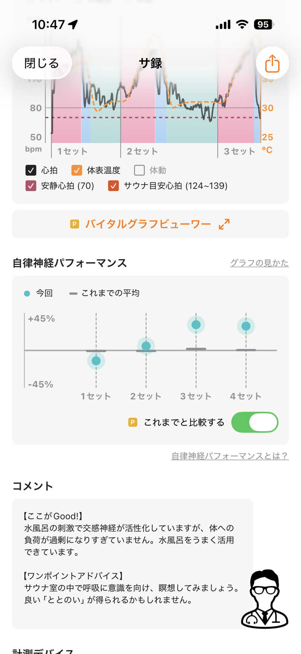Tap the premium P badge next to これまでと比較する
This screenshot has width=301, height=654.
133,422
